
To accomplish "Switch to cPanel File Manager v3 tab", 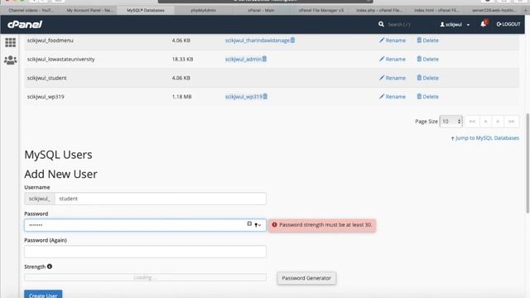I will click(x=320, y=11).
